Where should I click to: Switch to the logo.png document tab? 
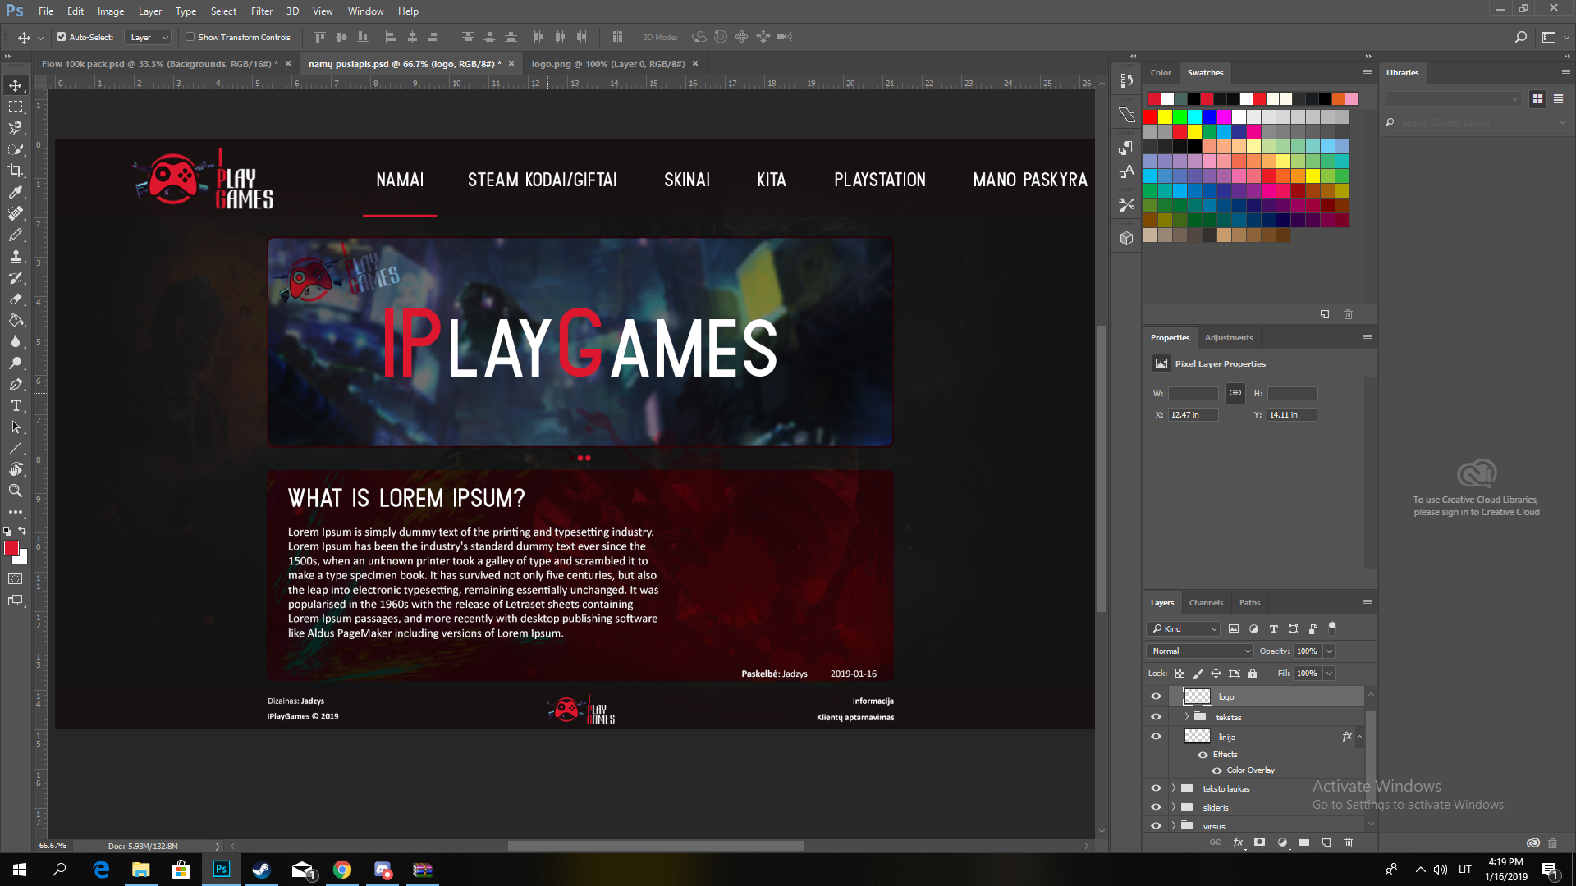[x=607, y=64]
